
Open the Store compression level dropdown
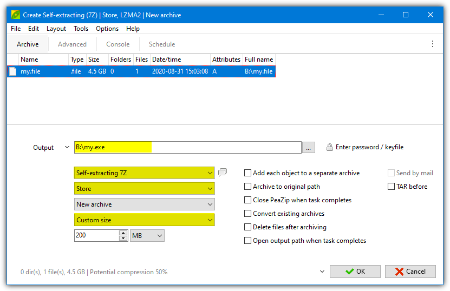click(x=145, y=189)
